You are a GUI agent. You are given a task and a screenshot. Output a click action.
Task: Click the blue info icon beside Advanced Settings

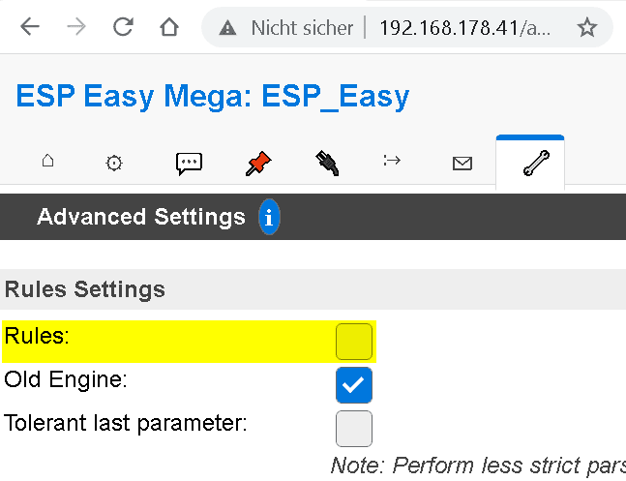(x=269, y=217)
